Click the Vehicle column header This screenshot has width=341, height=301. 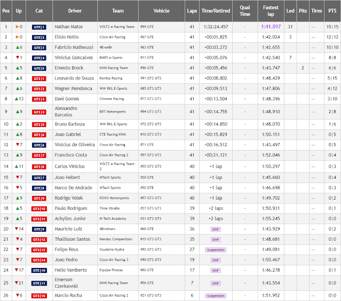tap(162, 11)
